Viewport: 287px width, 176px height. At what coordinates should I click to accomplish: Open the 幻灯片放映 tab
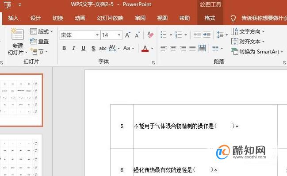(x=110, y=18)
